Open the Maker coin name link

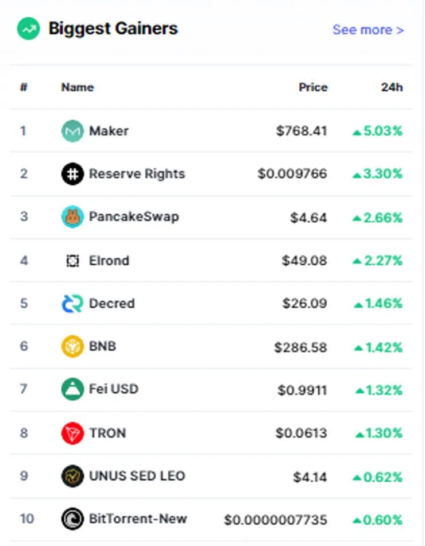click(109, 131)
